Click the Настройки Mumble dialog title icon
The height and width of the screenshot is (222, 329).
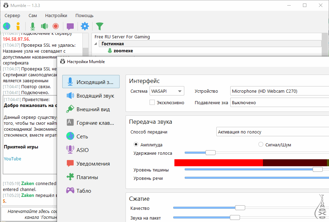63,62
